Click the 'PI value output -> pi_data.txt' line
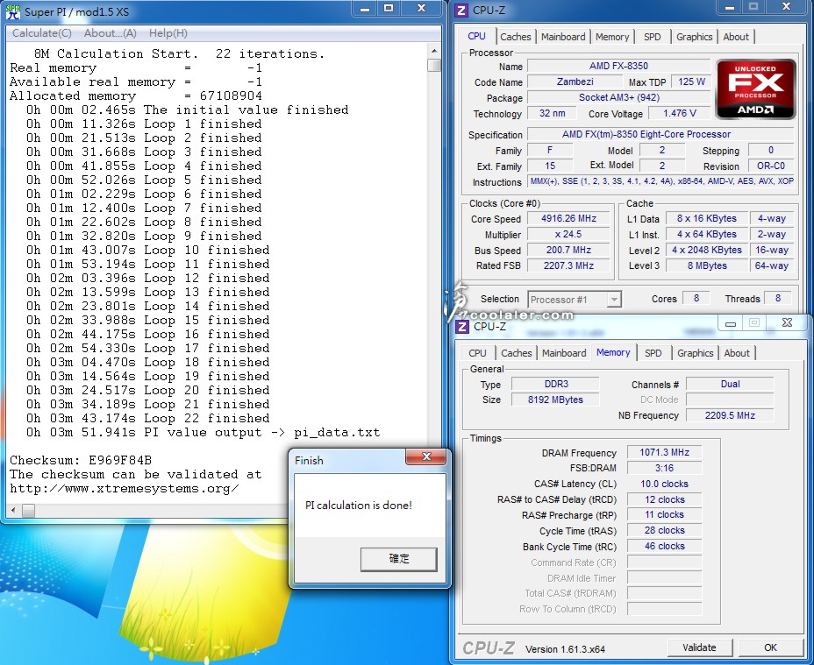Image resolution: width=814 pixels, height=665 pixels. click(203, 433)
